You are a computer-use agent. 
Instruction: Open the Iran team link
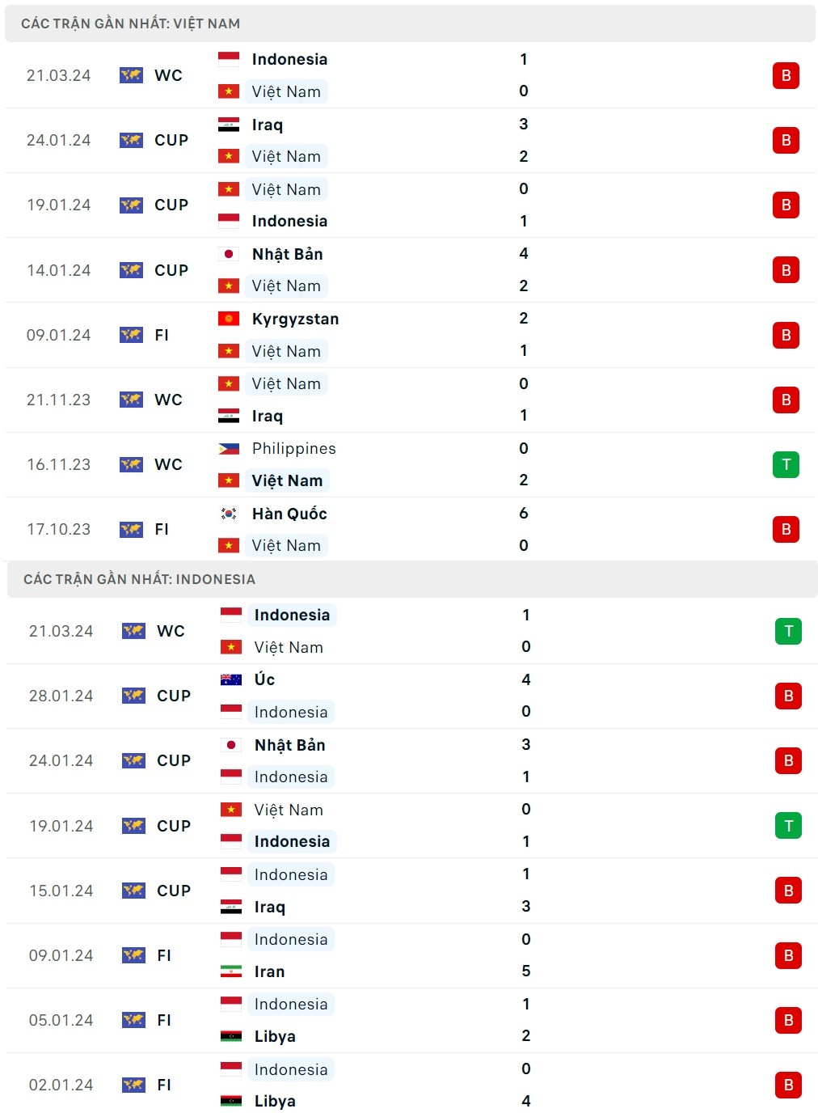pyautogui.click(x=269, y=971)
